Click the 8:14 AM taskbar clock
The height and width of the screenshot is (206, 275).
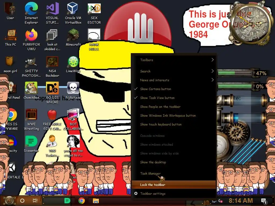click(x=241, y=201)
